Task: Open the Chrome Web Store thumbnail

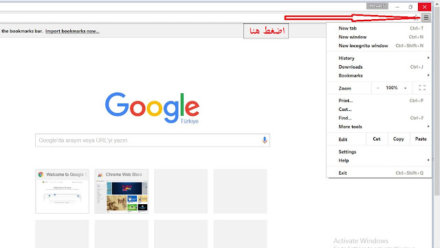Action: [121, 191]
